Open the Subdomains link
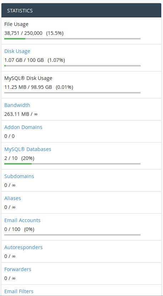The width and height of the screenshot is (163, 296). [x=19, y=176]
